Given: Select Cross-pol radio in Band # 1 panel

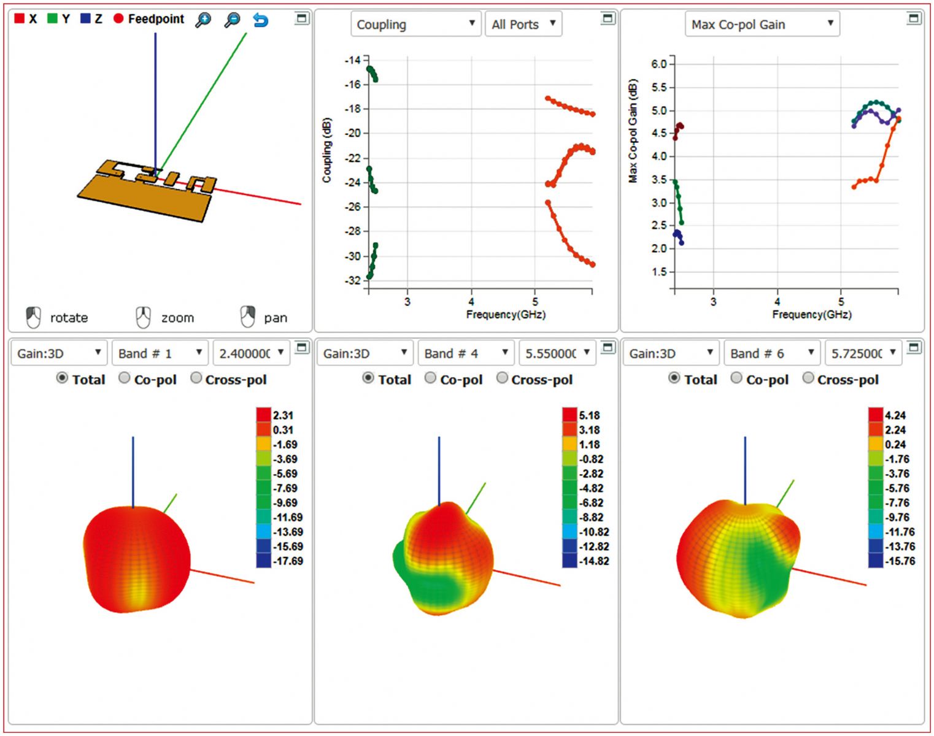Looking at the screenshot, I should pyautogui.click(x=196, y=378).
